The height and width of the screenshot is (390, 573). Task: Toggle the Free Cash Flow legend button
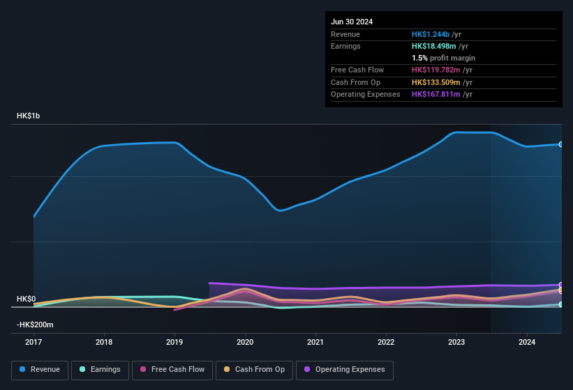172,370
